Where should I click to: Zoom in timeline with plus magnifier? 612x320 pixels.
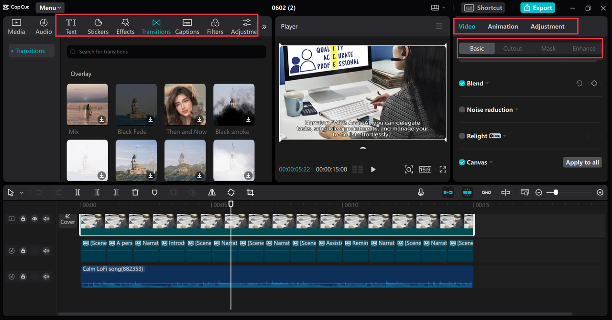point(600,192)
